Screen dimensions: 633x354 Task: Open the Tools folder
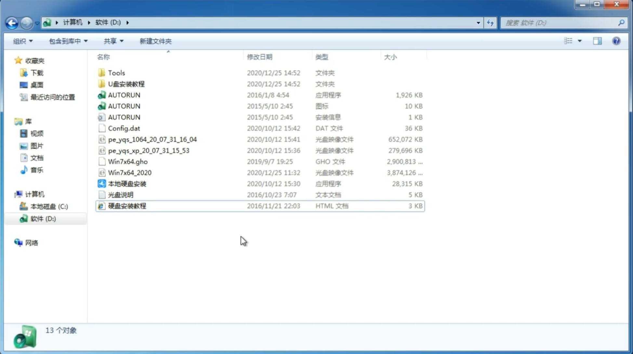click(x=116, y=73)
